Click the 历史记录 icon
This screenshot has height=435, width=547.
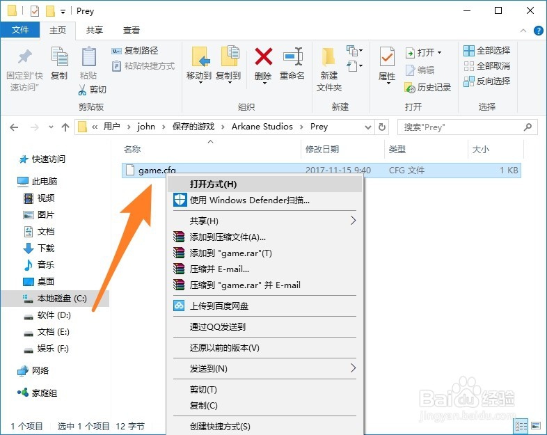click(x=409, y=87)
